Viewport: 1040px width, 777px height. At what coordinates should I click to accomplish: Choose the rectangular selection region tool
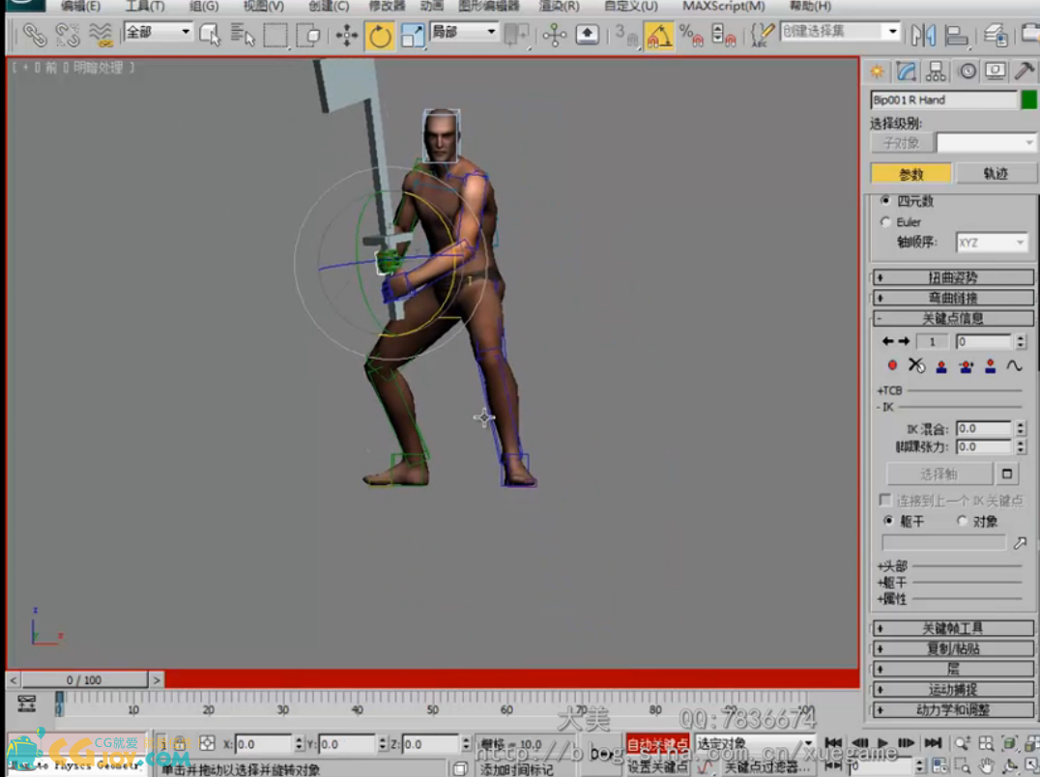click(x=275, y=34)
